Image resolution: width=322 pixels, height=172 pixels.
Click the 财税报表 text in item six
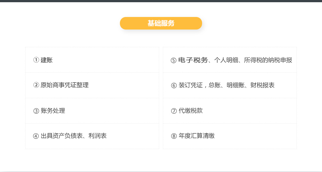tap(262, 85)
